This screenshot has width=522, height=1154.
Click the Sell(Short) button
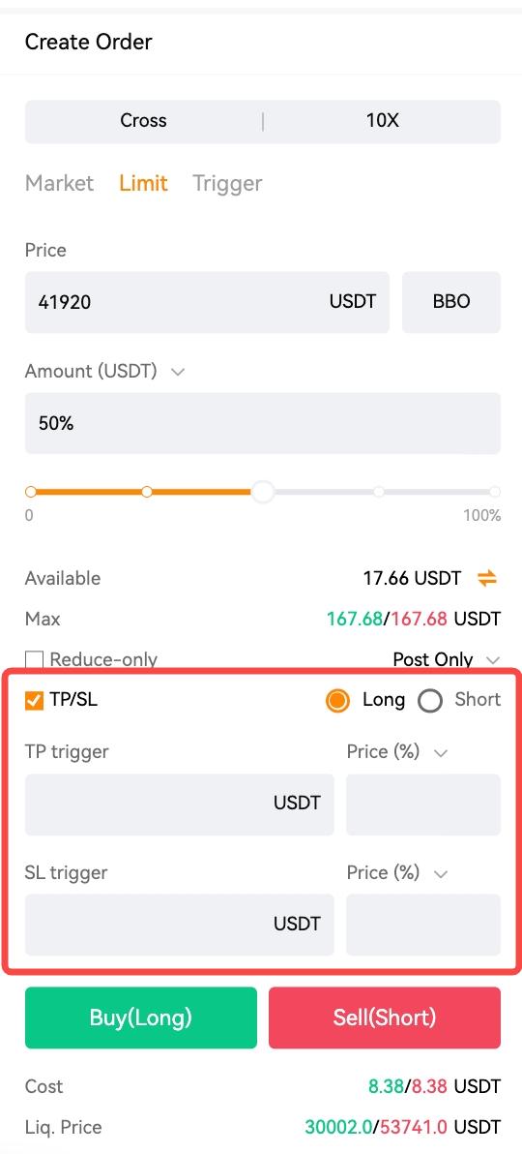(385, 1017)
